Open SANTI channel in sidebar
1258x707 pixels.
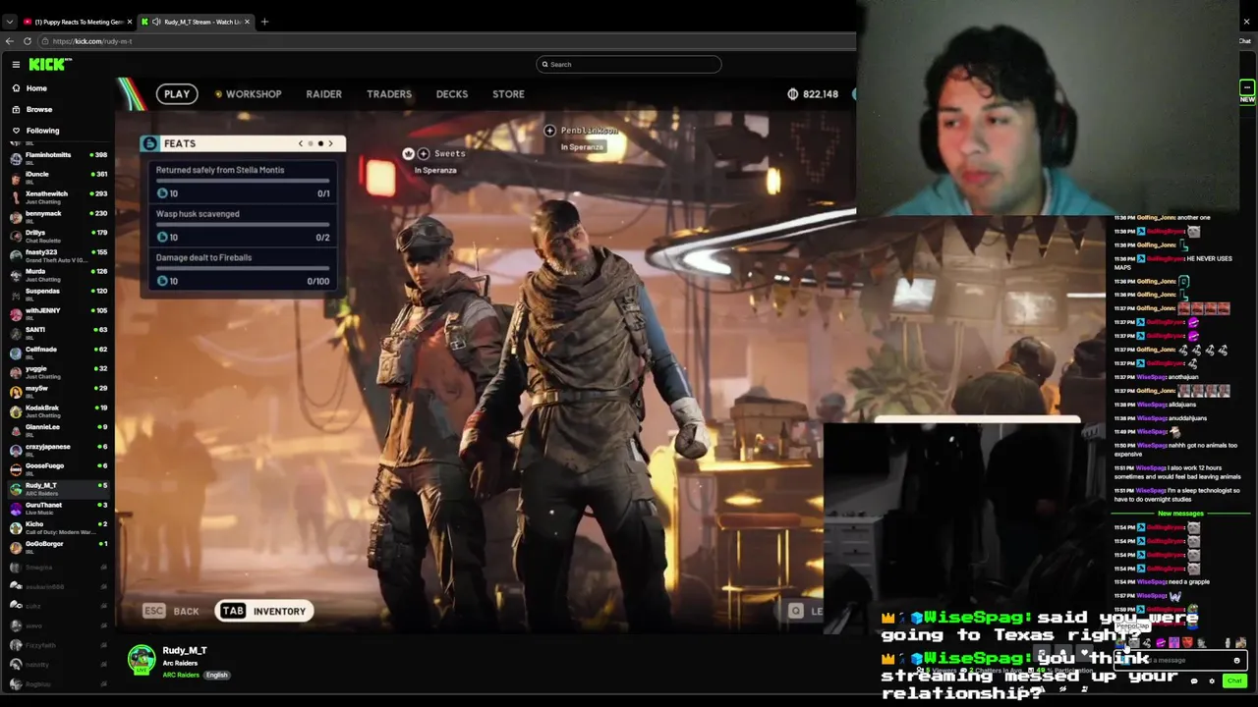58,332
